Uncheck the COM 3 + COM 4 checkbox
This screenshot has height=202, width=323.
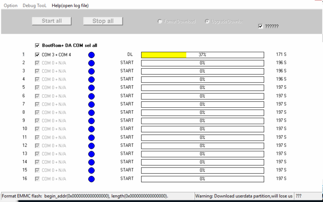37,55
